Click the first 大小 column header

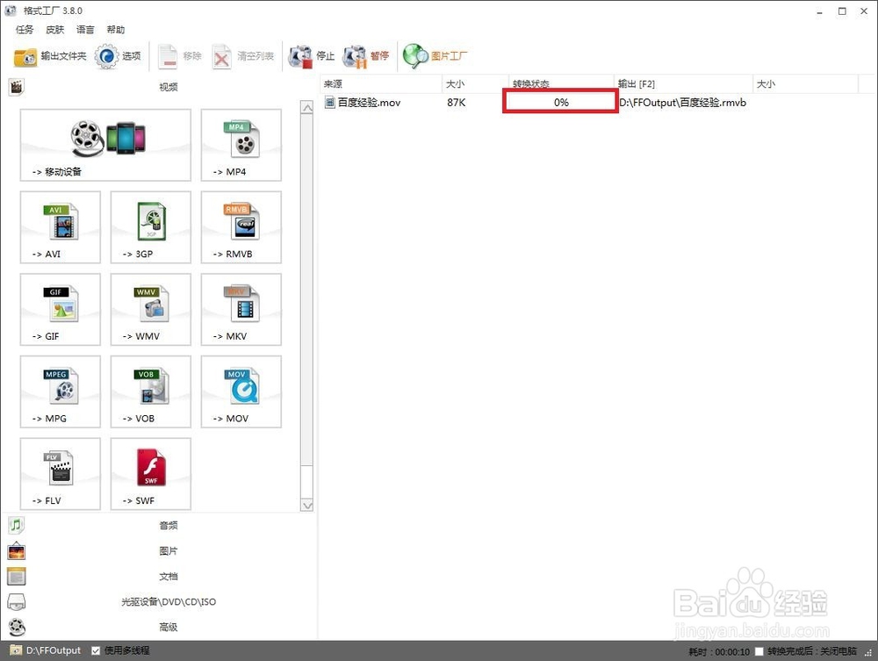click(475, 84)
